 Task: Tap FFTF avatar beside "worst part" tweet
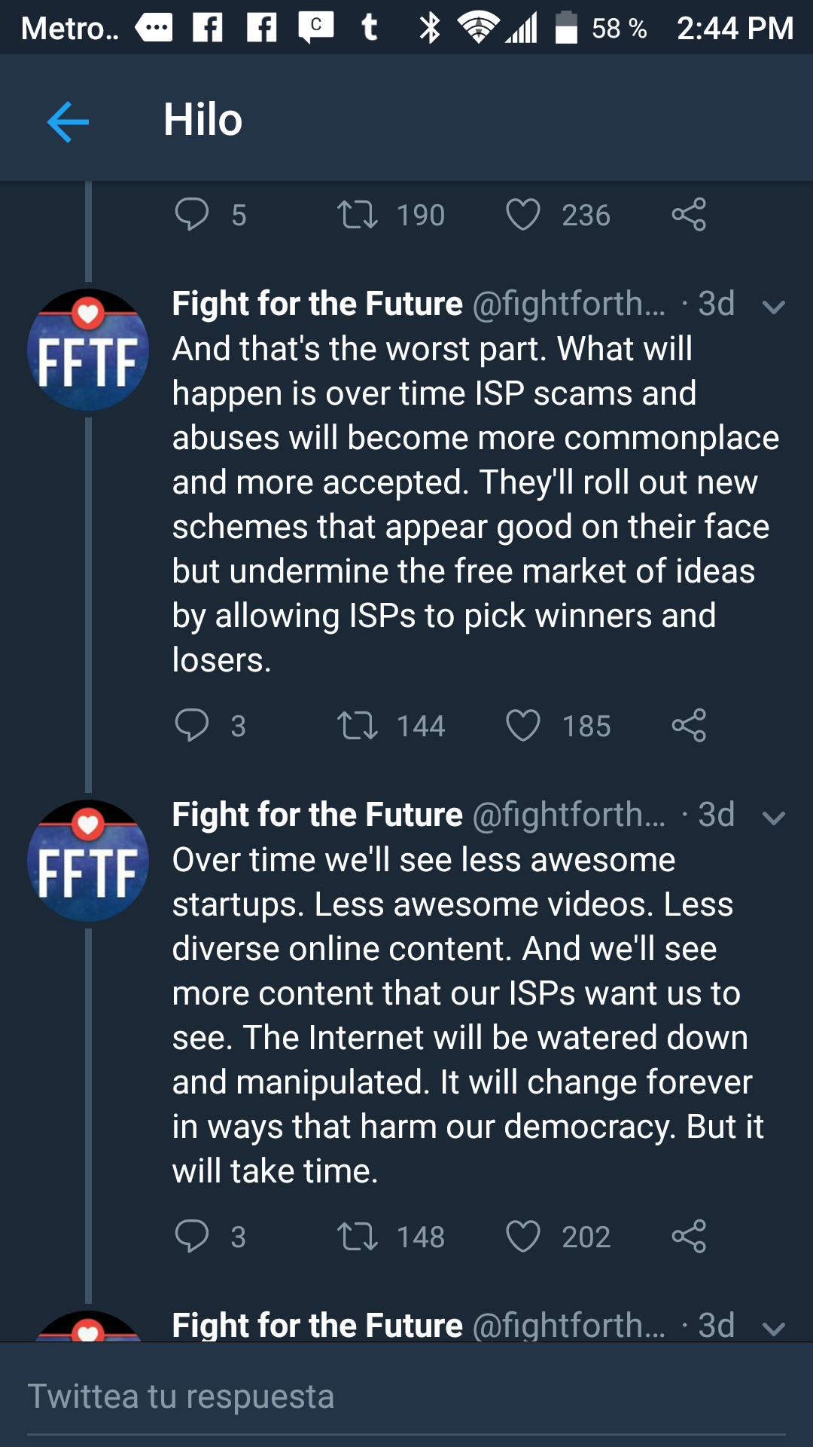(88, 350)
